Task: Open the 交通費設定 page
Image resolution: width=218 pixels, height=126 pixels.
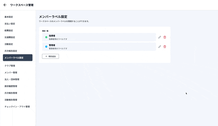Action: pos(10,37)
